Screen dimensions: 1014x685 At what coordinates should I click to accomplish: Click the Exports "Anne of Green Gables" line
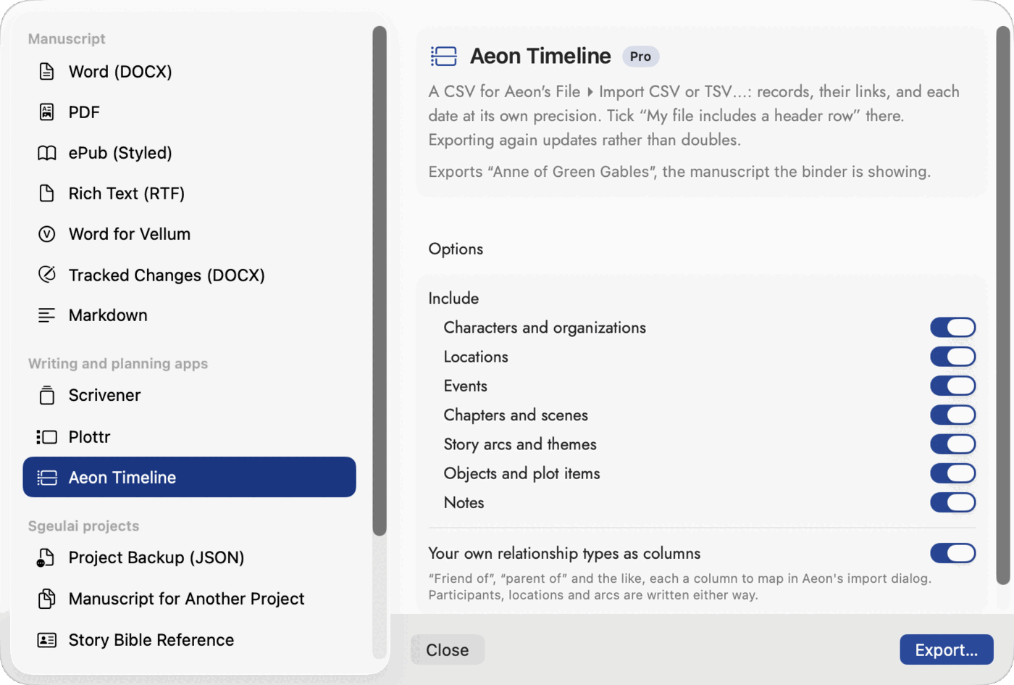click(679, 172)
